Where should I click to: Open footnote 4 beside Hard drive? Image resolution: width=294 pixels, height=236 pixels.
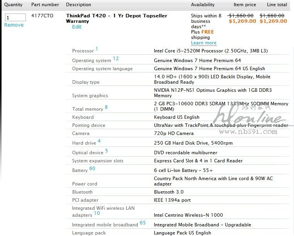(x=99, y=141)
